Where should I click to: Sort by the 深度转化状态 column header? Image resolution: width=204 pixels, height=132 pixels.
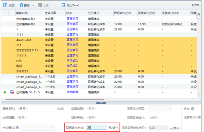pyautogui.click(x=175, y=13)
